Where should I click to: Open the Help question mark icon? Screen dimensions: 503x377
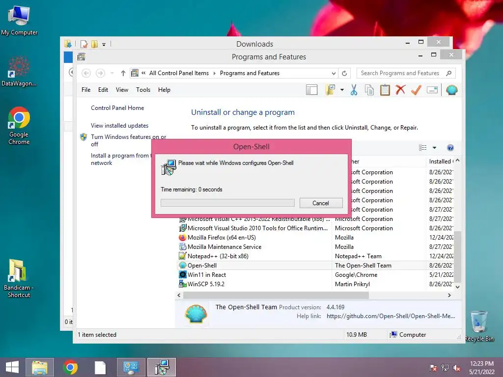(450, 148)
